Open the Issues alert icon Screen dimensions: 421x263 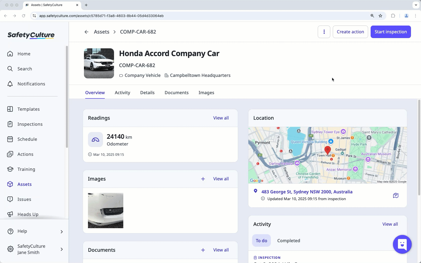click(x=10, y=199)
